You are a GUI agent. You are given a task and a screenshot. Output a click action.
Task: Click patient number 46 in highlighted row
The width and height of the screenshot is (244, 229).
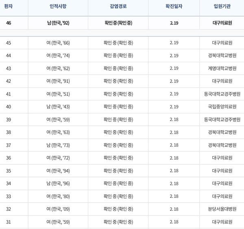9,23
